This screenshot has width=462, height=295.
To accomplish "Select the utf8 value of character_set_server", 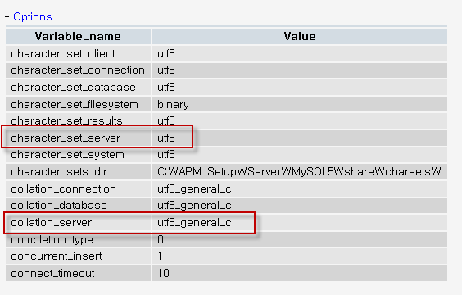I will pos(166,138).
